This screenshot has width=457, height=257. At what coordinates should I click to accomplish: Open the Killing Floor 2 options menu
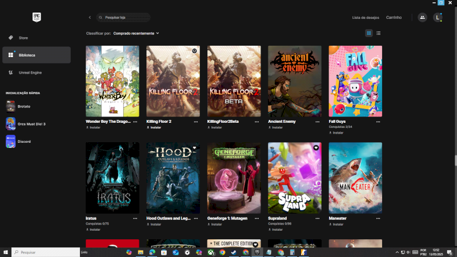[196, 122]
